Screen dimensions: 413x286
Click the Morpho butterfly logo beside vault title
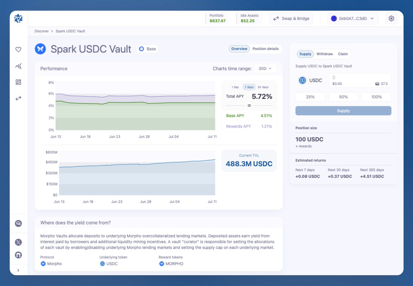point(40,49)
